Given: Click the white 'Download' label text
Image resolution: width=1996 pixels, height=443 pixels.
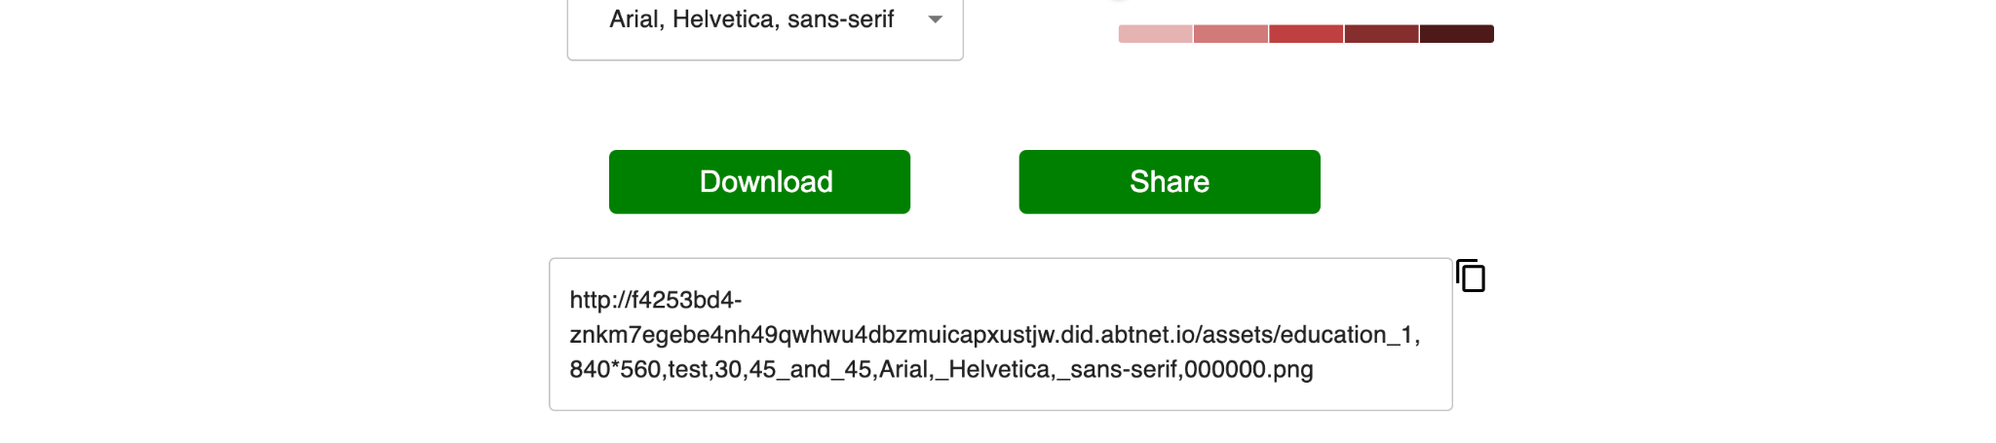Looking at the screenshot, I should pyautogui.click(x=766, y=182).
